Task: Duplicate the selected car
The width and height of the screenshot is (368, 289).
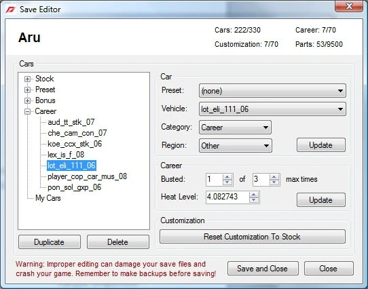Action: click(50, 242)
